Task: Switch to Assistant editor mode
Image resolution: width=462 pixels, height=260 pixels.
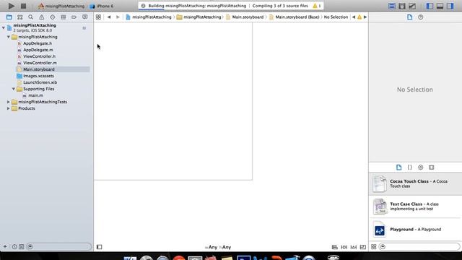Action: tap(402, 6)
